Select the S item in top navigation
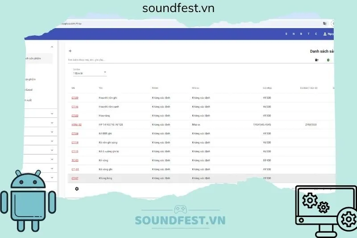This screenshot has height=238, width=357. click(x=286, y=34)
